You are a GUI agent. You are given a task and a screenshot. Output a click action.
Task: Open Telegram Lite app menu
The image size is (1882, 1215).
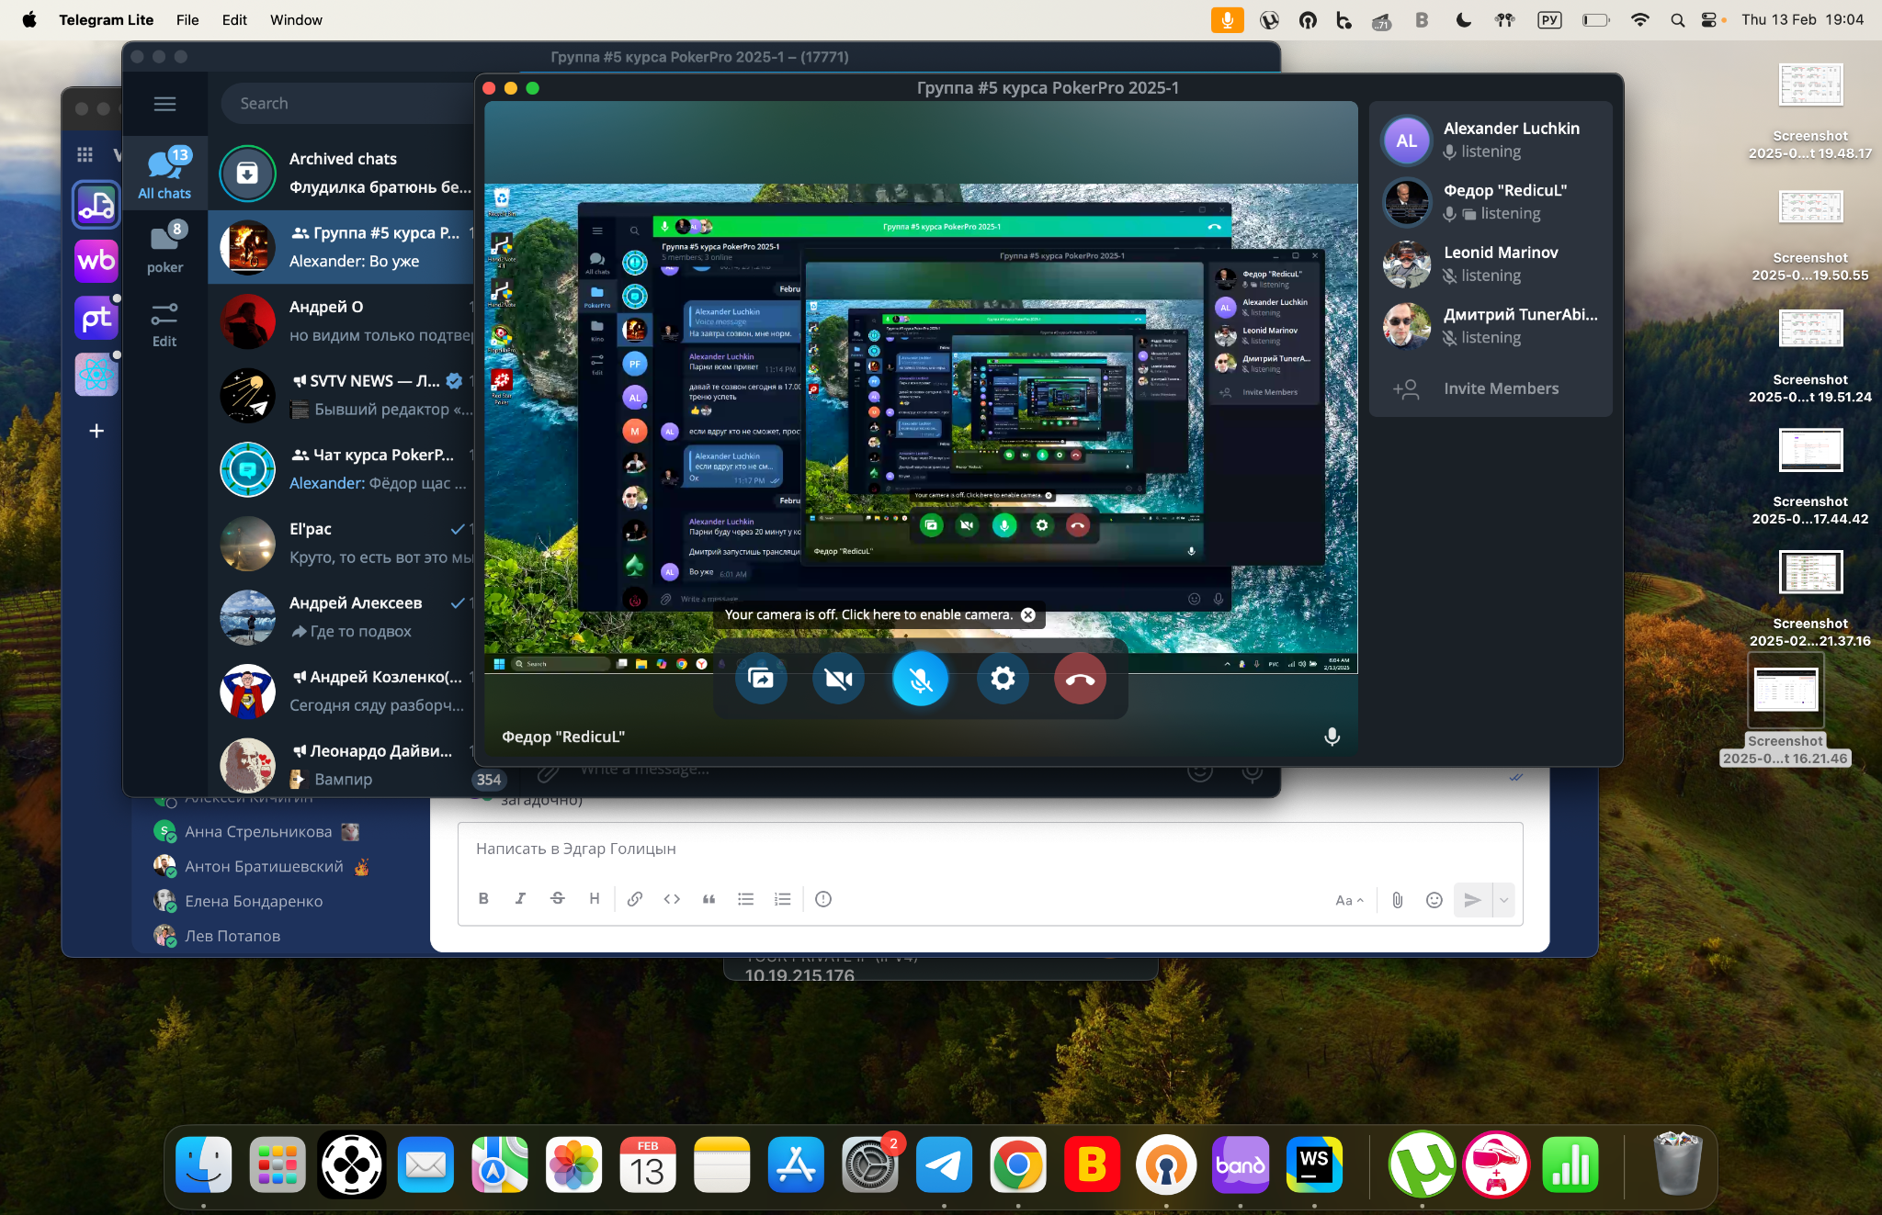(106, 19)
